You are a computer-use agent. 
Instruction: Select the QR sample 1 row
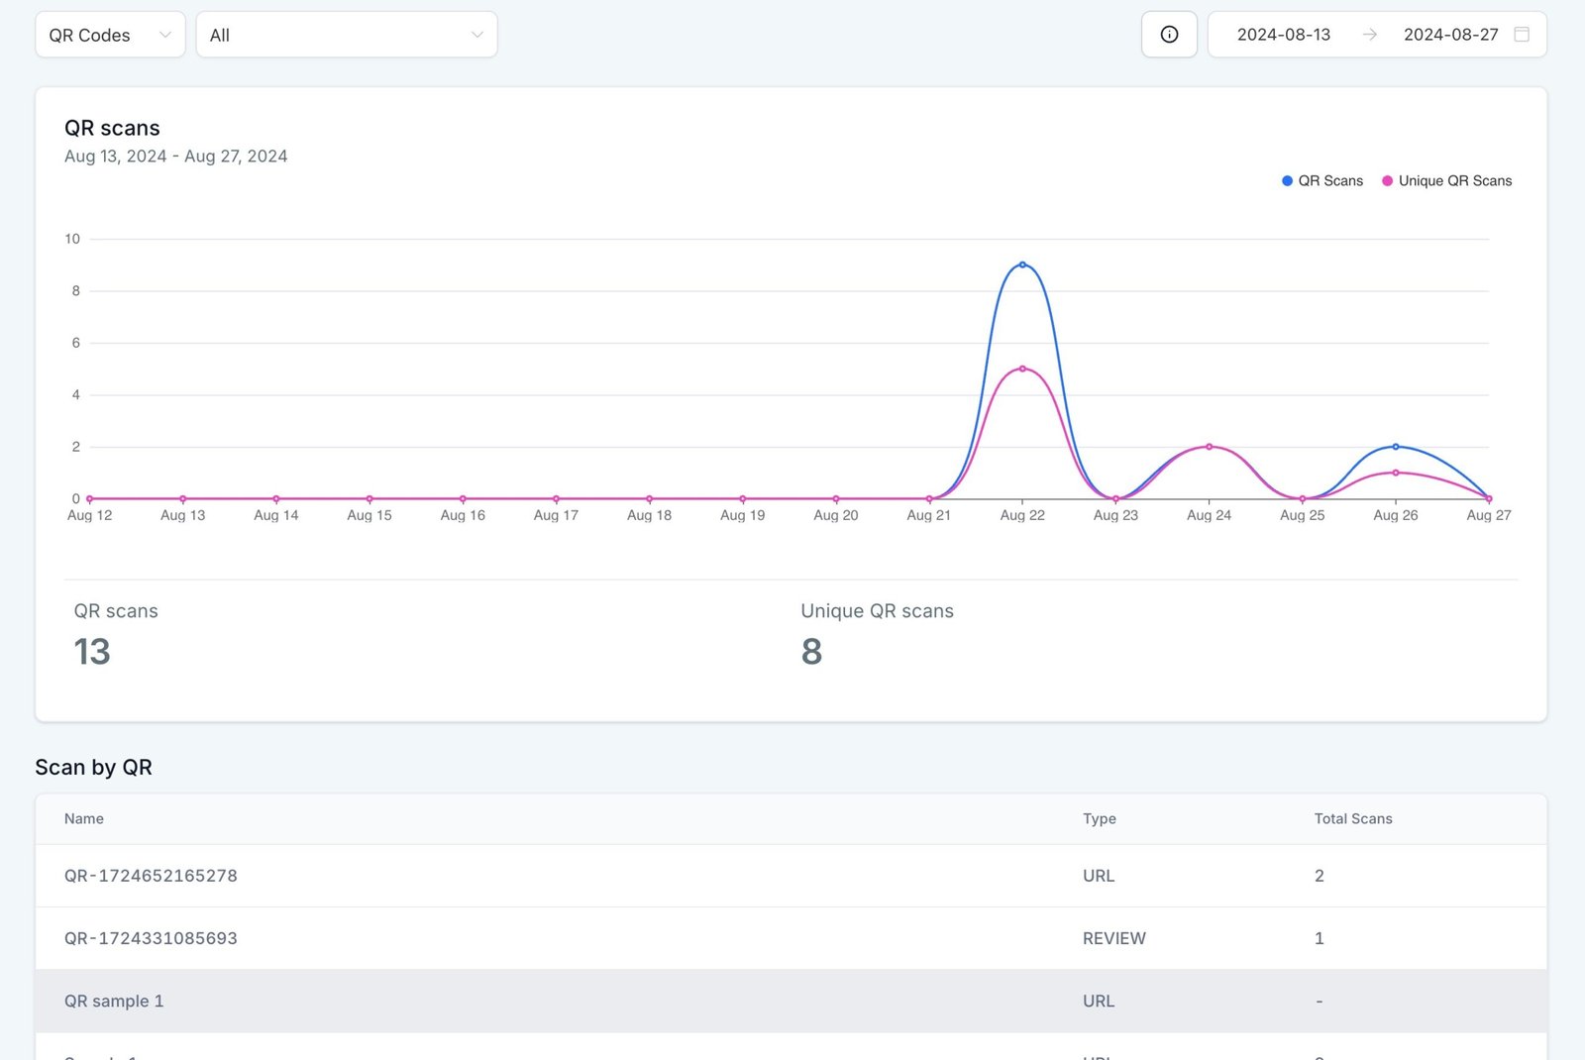114,1001
